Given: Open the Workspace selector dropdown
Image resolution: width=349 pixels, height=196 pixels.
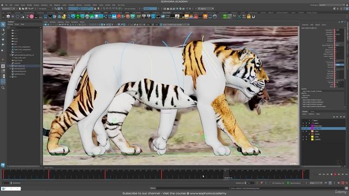Looking at the screenshot, I should tap(332, 5).
